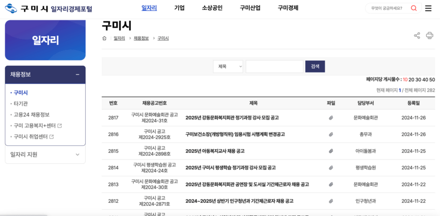Click the 채용정보 breadcrumb link
The height and width of the screenshot is (216, 440).
tap(141, 38)
